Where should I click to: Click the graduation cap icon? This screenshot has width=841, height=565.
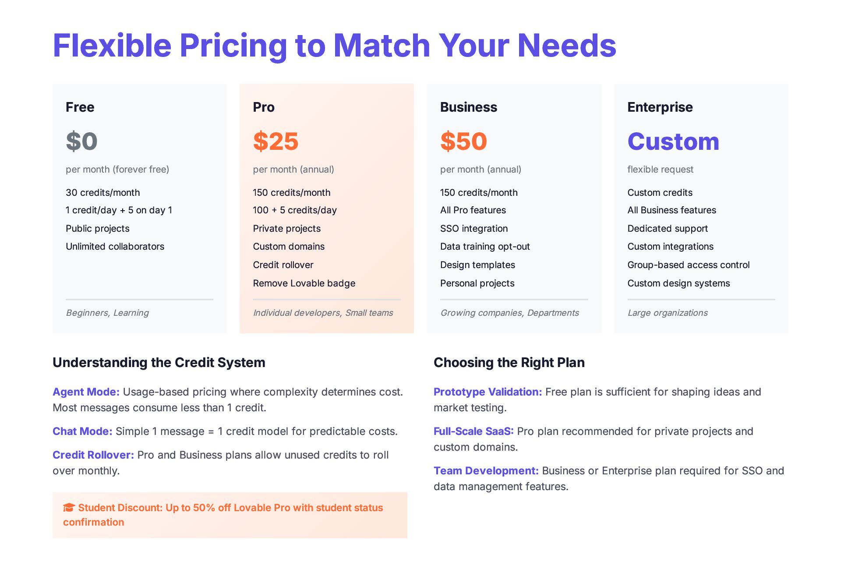[69, 508]
